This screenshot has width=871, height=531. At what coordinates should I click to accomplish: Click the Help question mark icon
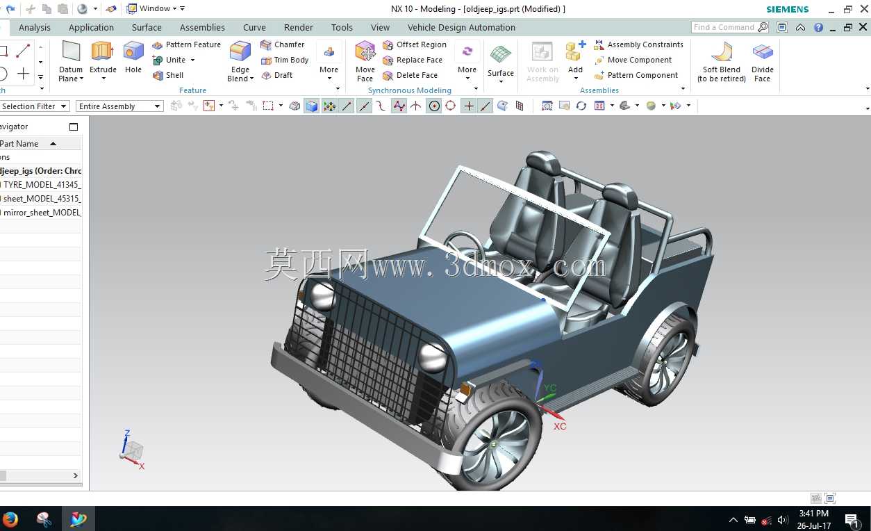click(818, 27)
